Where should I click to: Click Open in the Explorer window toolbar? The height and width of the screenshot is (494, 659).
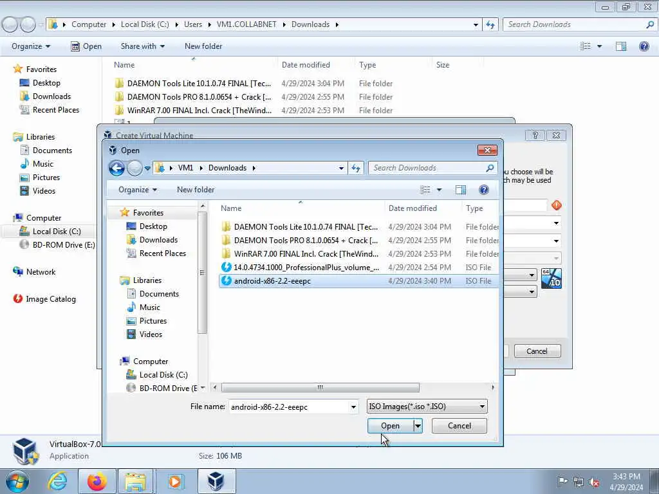coord(86,46)
